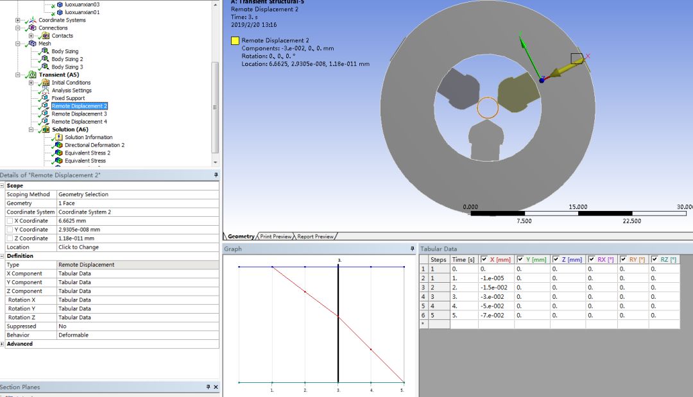Click the outline tree scroll up arrow

click(215, 4)
